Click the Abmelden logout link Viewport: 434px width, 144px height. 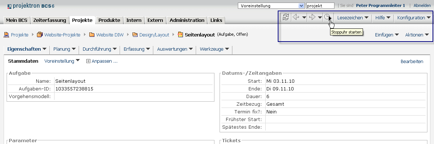tap(422, 5)
